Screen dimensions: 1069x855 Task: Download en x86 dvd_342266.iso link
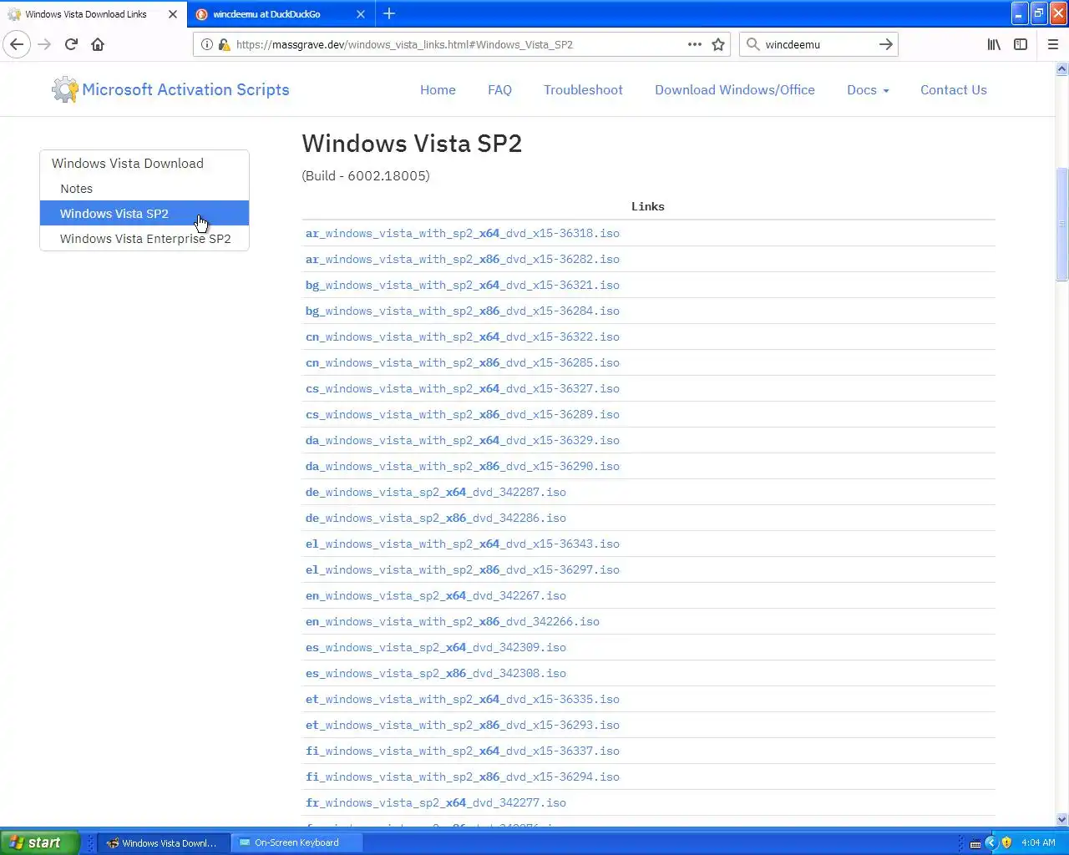coord(453,621)
